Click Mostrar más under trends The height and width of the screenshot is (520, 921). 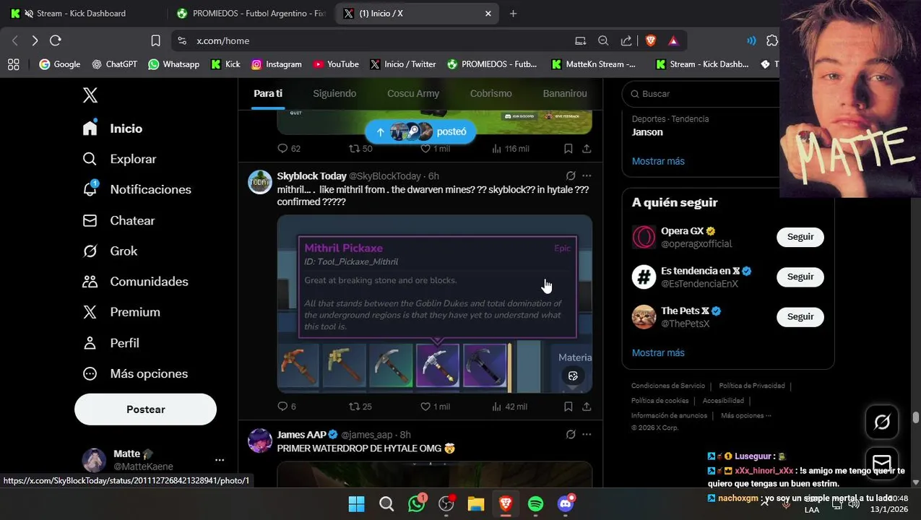pos(658,161)
